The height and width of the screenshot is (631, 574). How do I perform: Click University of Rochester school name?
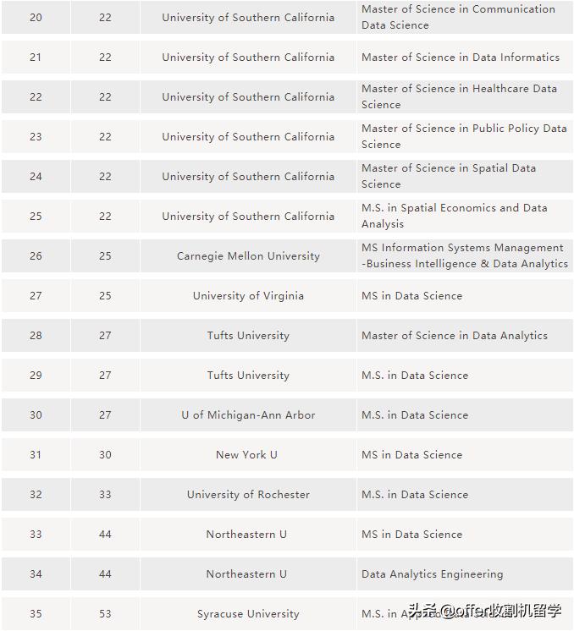point(248,494)
